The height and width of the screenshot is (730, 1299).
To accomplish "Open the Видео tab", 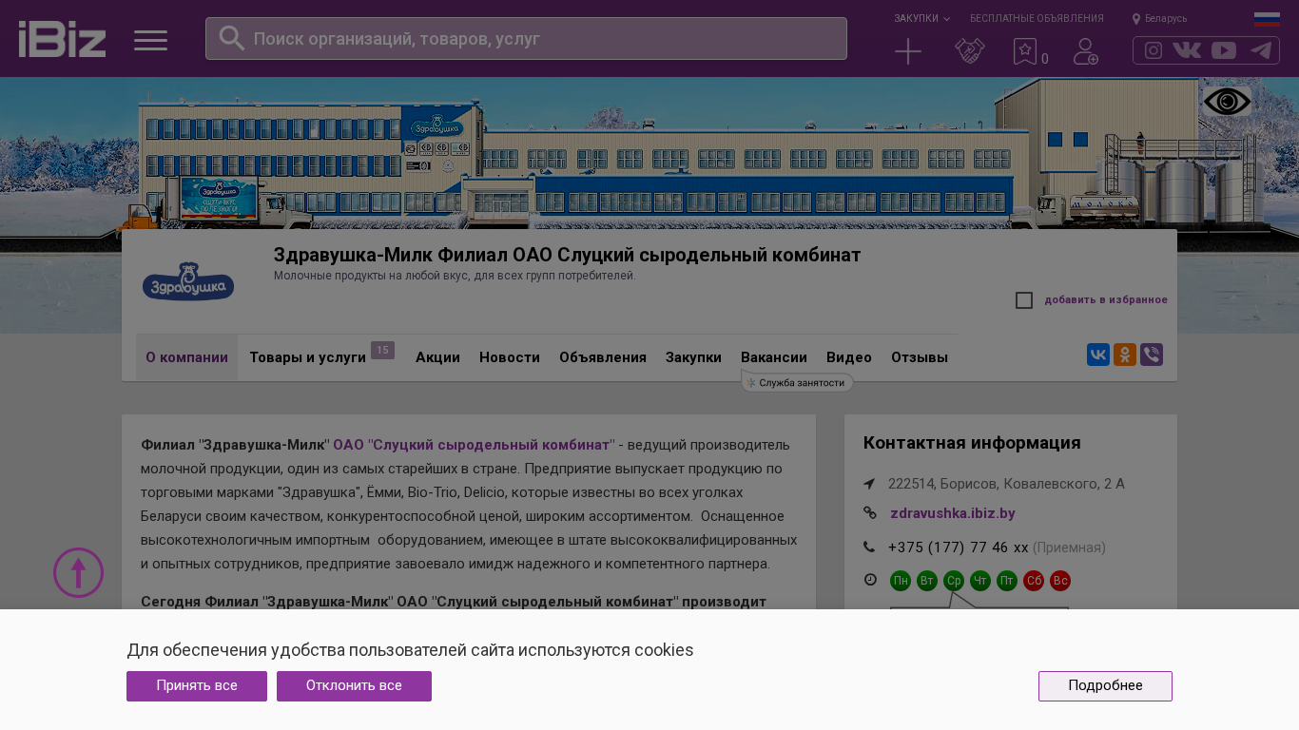I will click(x=849, y=357).
